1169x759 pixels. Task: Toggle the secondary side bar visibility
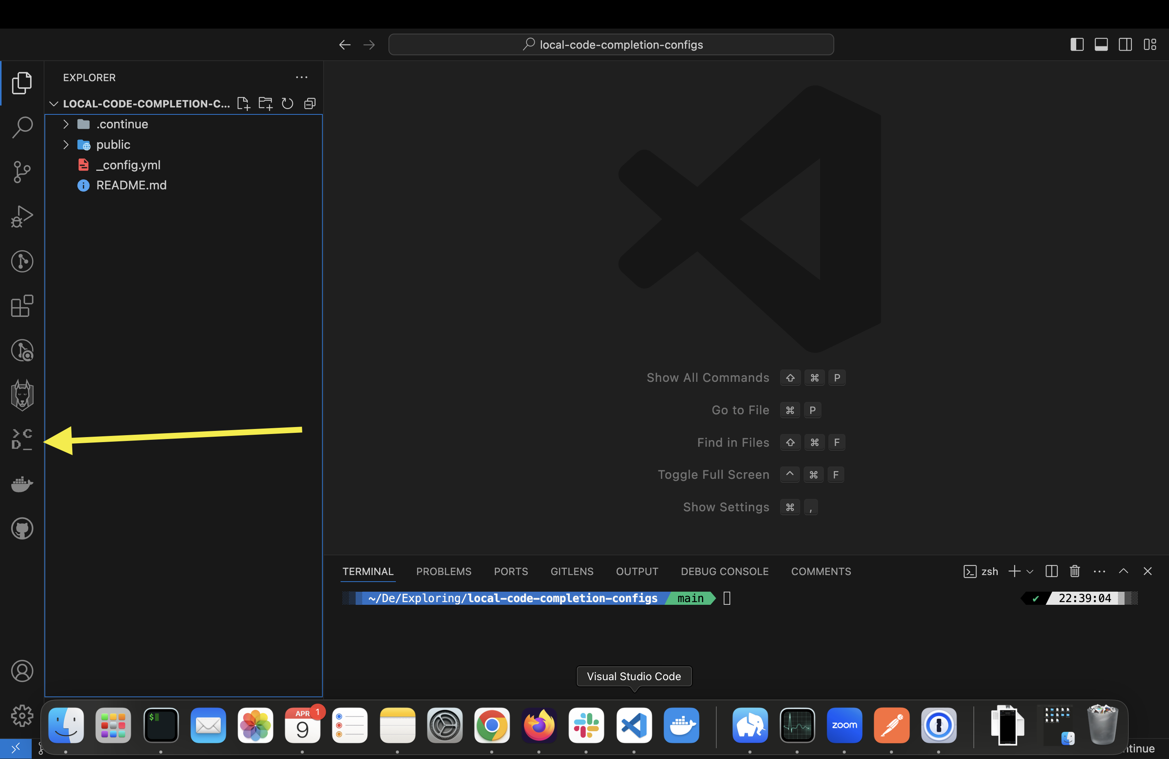[x=1125, y=45]
